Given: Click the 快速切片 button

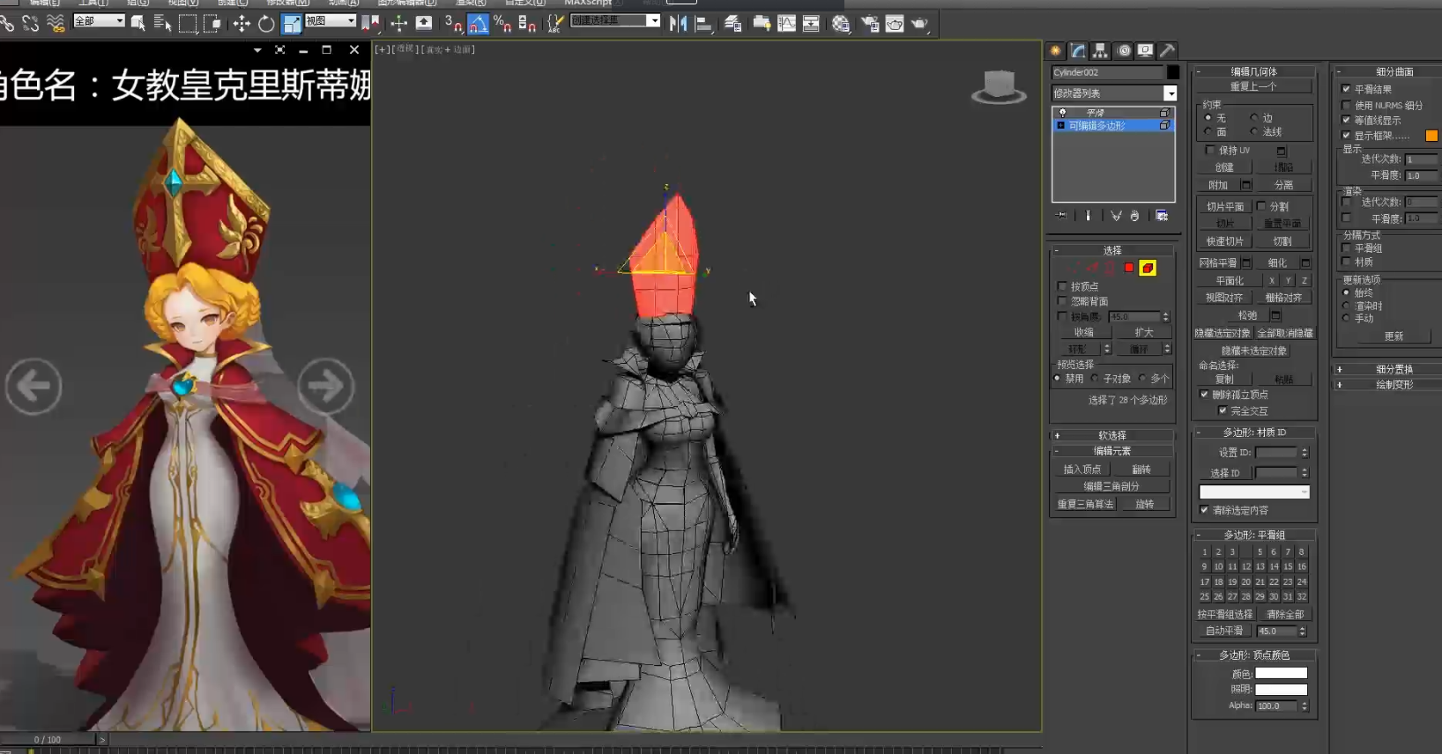Looking at the screenshot, I should pyautogui.click(x=1224, y=241).
